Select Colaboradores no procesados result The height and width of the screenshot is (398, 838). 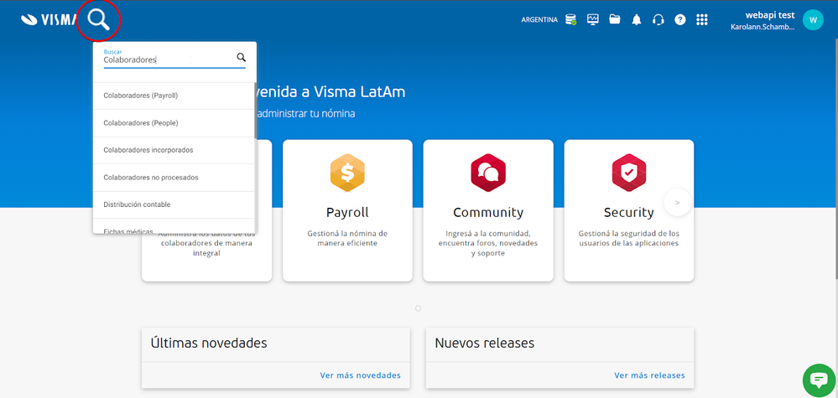pyautogui.click(x=174, y=178)
